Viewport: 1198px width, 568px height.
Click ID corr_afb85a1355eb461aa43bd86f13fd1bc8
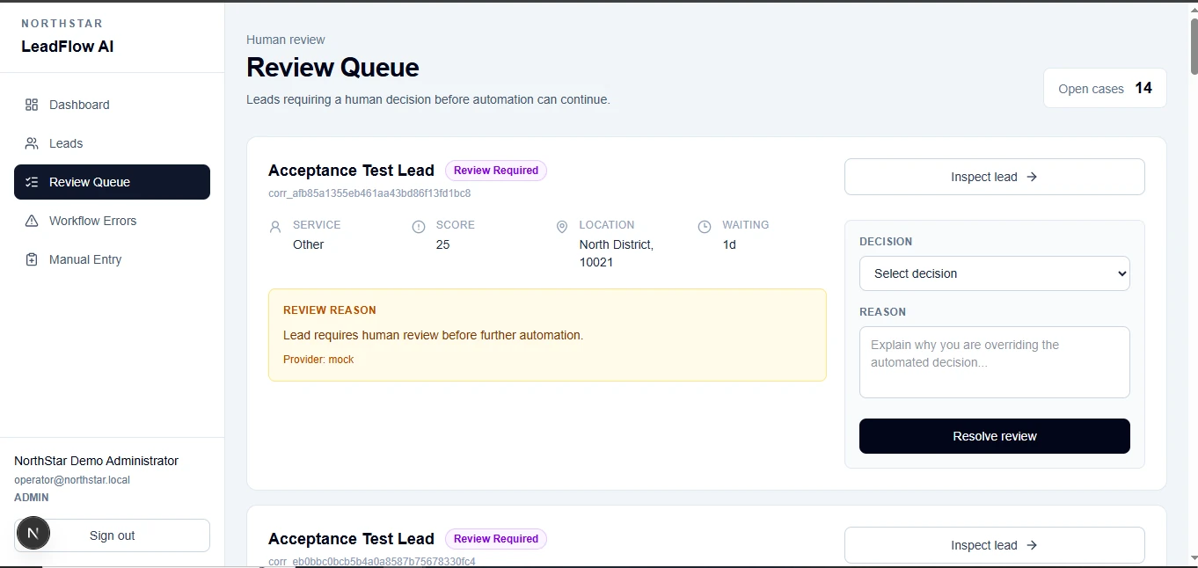369,193
